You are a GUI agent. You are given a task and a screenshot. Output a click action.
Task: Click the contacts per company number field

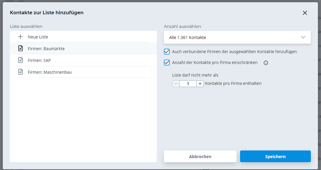[188, 83]
